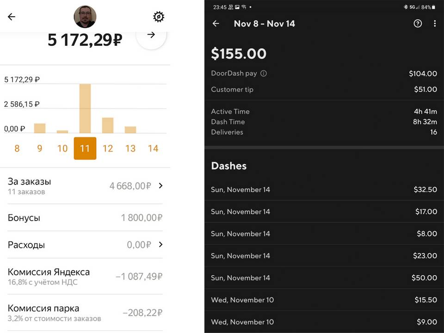
Task: Select day 12 in the chart
Action: 108,148
